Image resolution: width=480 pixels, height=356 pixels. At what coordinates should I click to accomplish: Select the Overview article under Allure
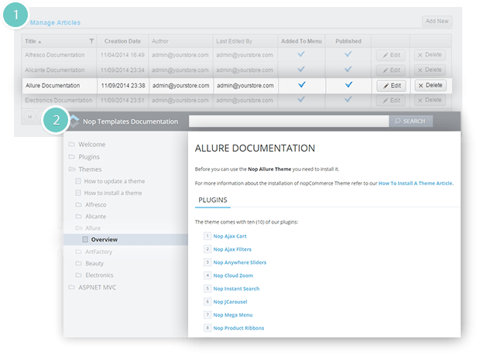click(x=126, y=240)
